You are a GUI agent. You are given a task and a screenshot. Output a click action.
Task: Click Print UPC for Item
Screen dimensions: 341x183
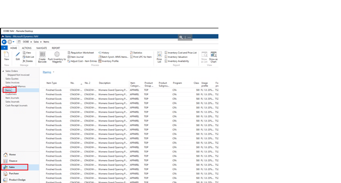(x=141, y=57)
